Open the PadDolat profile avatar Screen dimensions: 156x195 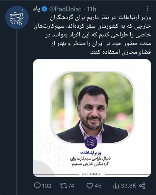tap(17, 17)
